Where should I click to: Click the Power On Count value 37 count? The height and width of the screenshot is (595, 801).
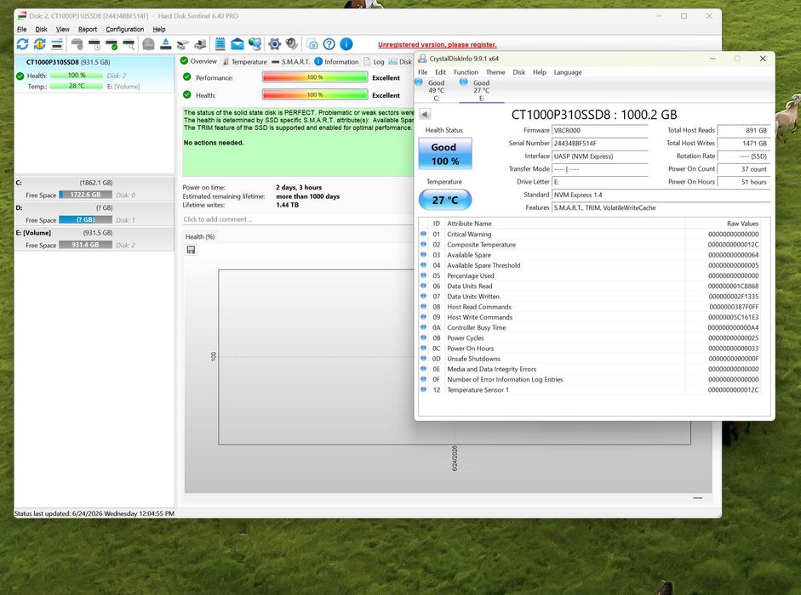pyautogui.click(x=743, y=169)
